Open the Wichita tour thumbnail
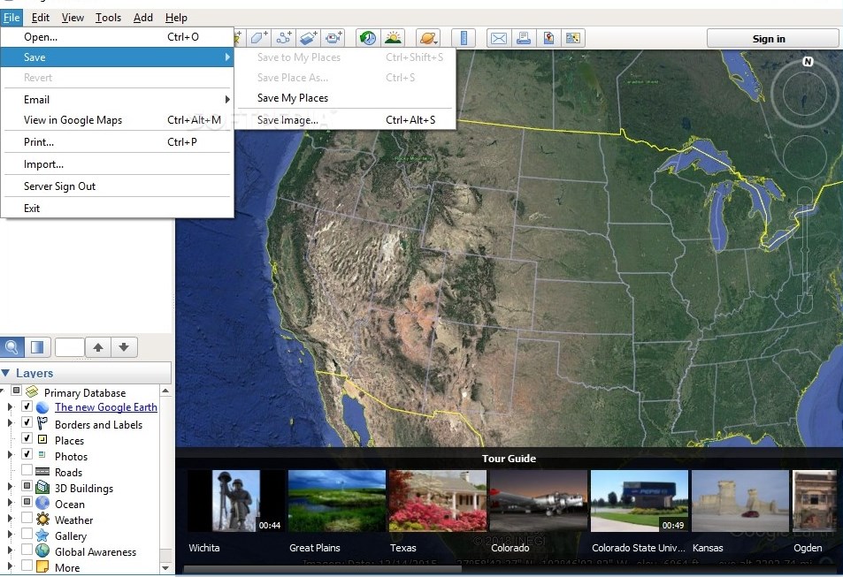 (x=235, y=501)
